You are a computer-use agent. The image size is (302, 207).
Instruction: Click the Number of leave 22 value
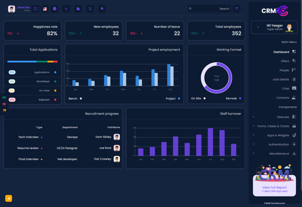177,34
